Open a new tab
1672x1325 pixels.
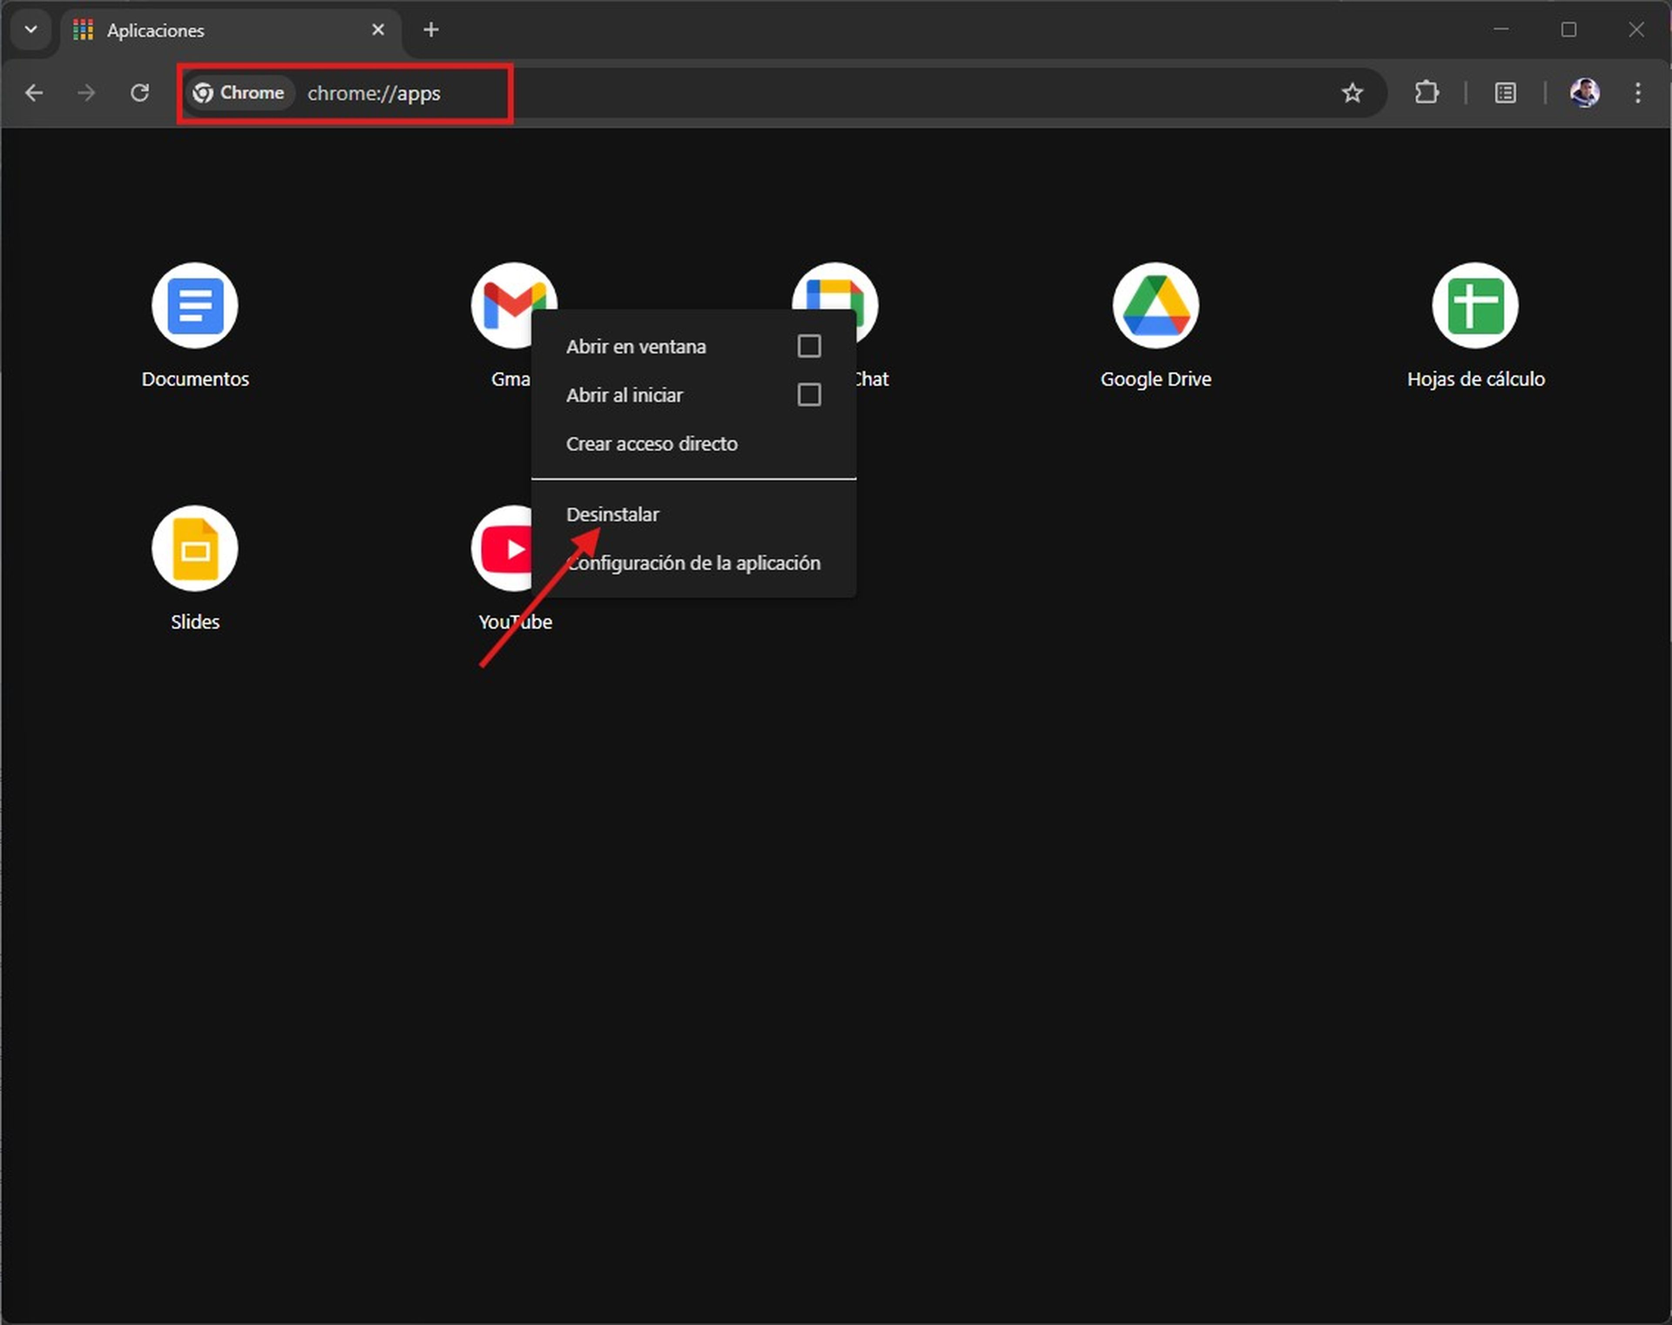point(431,30)
